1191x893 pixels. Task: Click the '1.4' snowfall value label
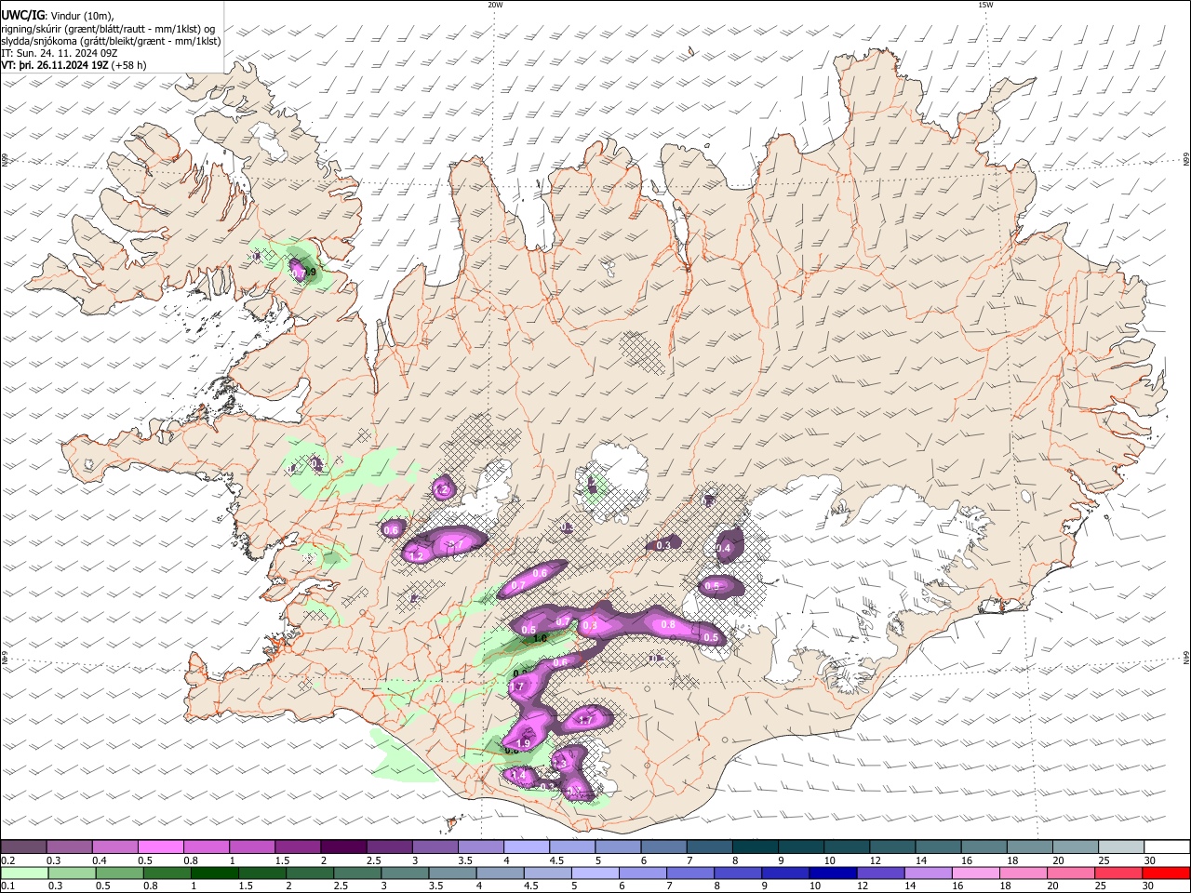518,775
